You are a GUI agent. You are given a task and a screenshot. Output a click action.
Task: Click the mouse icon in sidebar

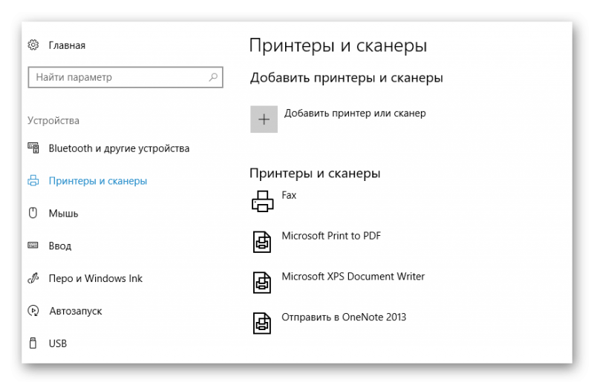point(33,214)
